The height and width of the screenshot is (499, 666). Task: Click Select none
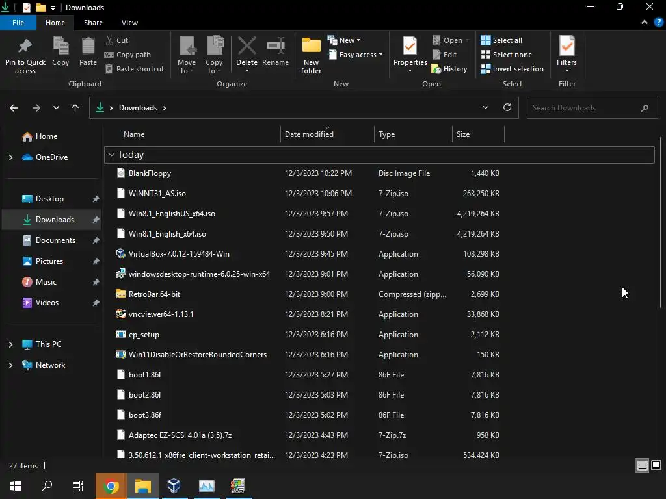tap(506, 55)
